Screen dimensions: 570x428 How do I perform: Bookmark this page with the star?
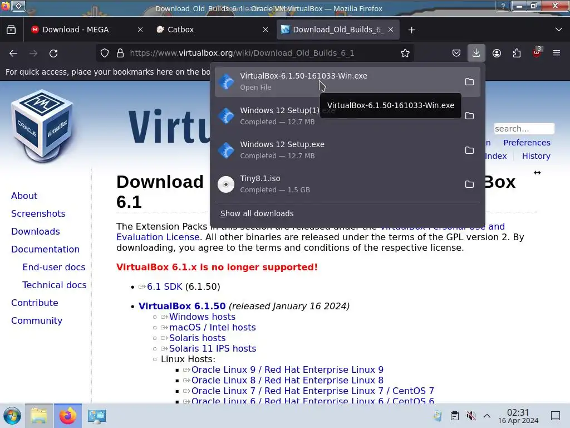405,53
